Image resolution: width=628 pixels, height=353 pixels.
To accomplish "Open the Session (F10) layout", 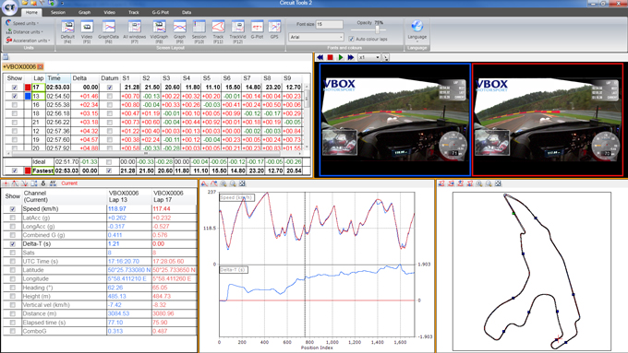I will tap(199, 31).
